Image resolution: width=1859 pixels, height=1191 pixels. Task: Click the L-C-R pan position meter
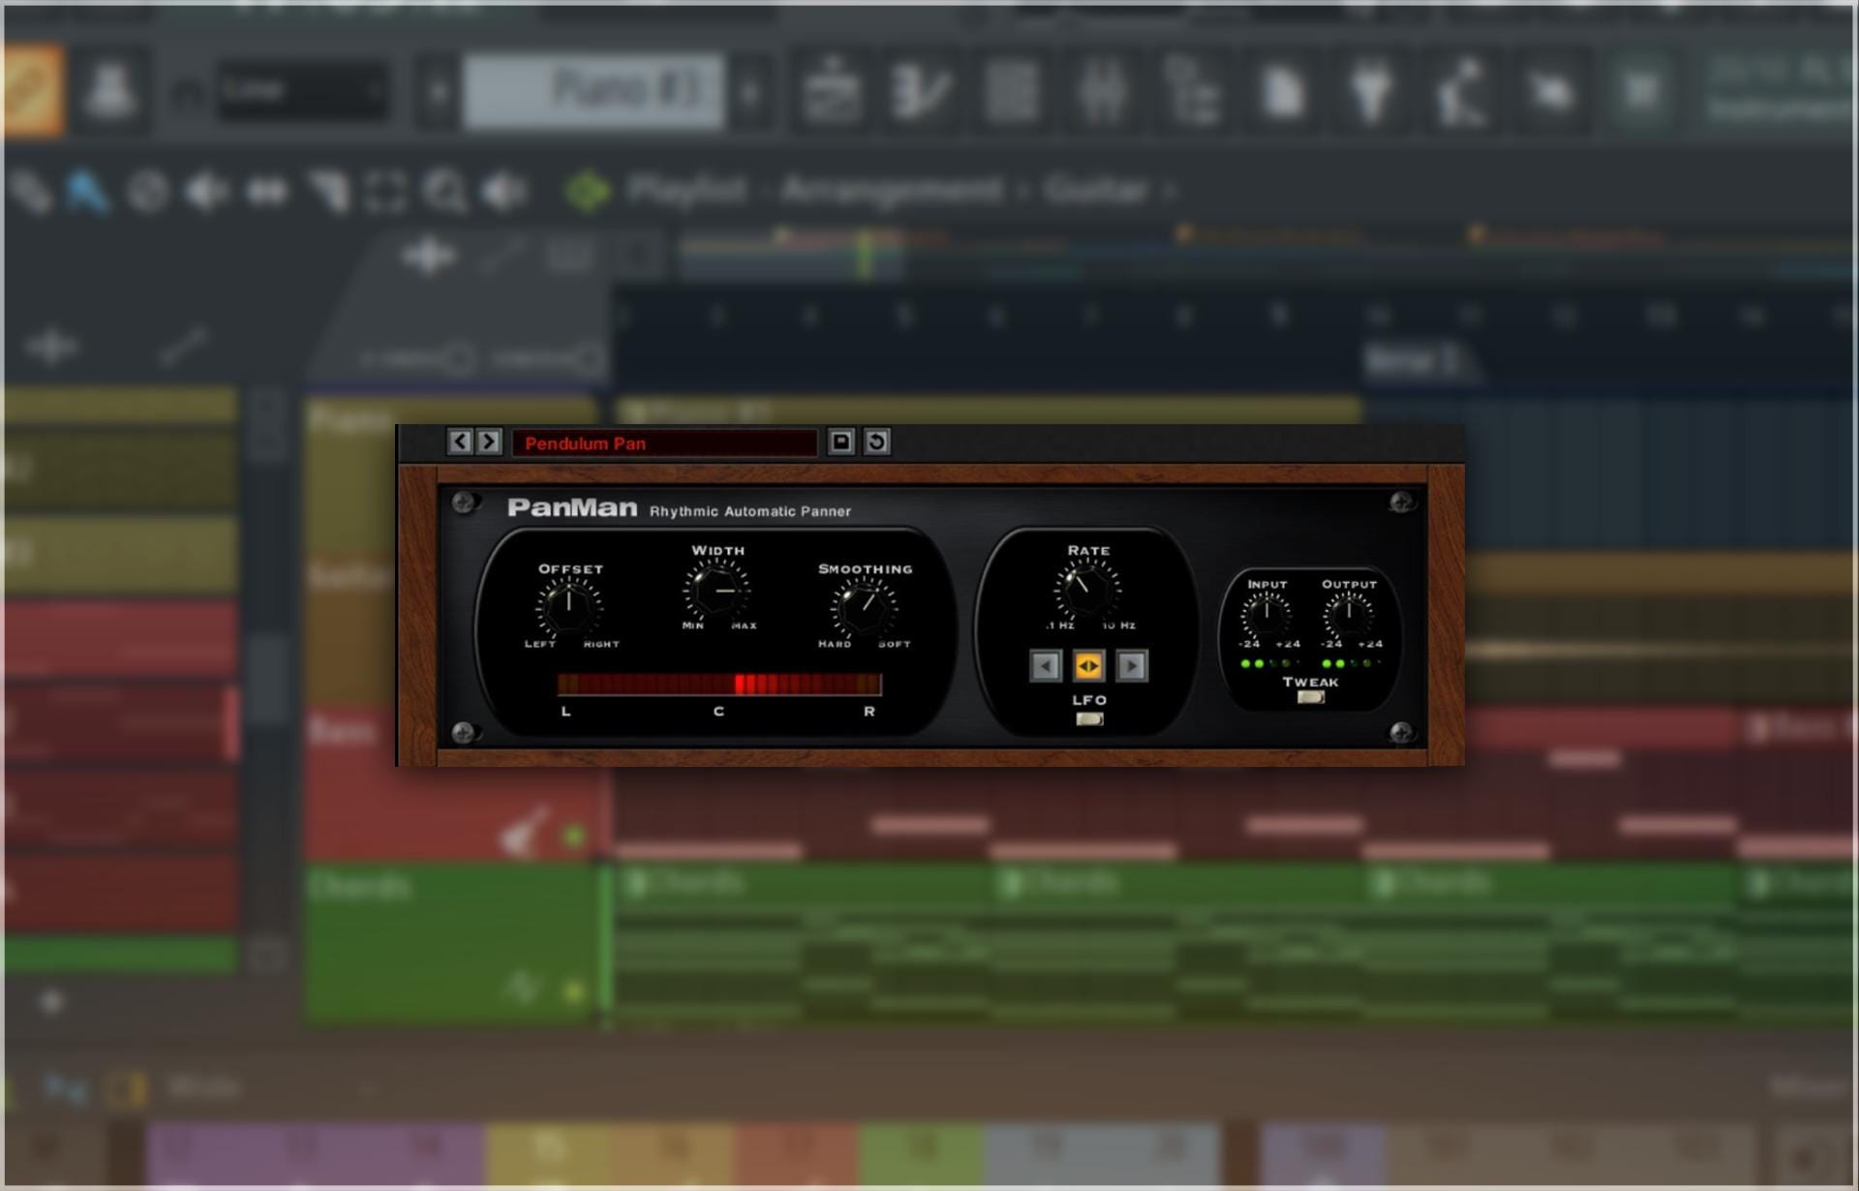coord(719,685)
